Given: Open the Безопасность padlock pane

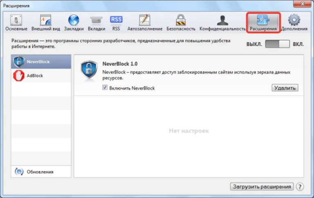Looking at the screenshot, I should 181,22.
